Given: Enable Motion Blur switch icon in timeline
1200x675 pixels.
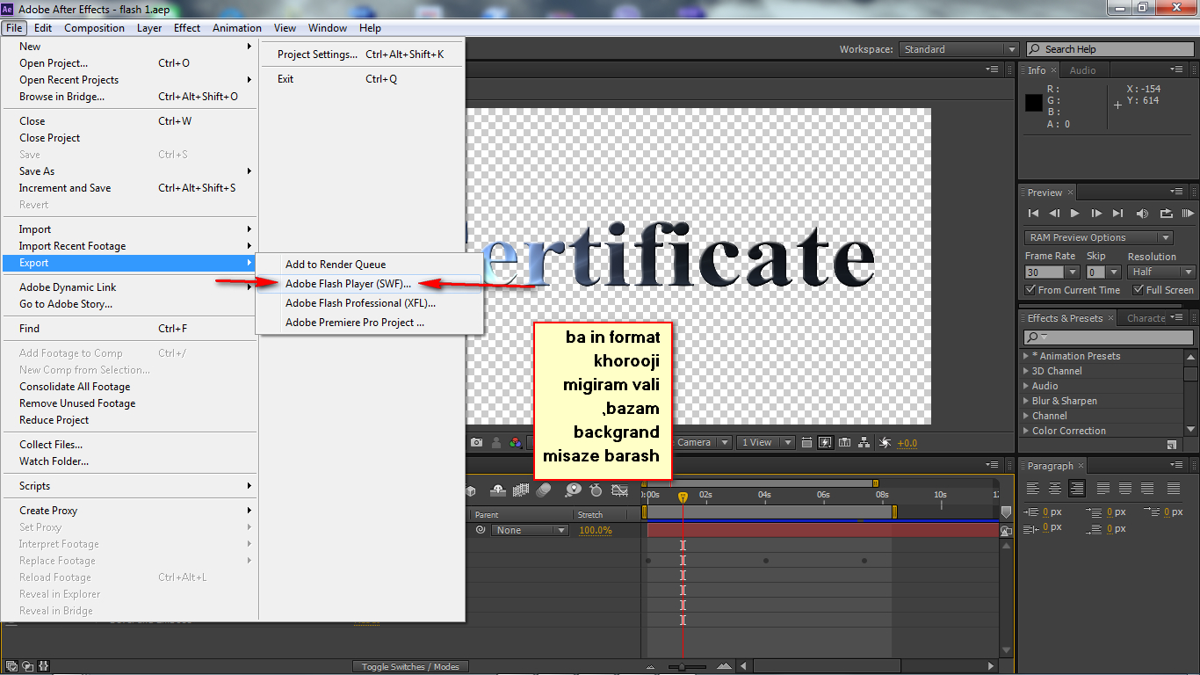Looking at the screenshot, I should click(x=544, y=490).
